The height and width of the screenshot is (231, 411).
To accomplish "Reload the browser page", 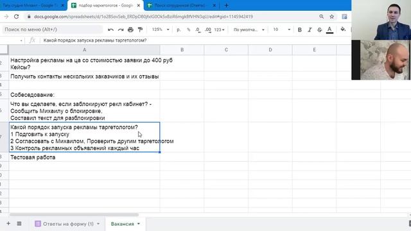I will point(16,17).
